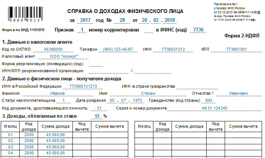Click the title СПРАВКА О ДОХОДАХ ФИЗИЧЕСКОГО ЛИЦА
265x158 pixels.
[125, 11]
